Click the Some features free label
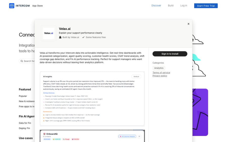Screen dimensions: 227x142 pos(96,37)
